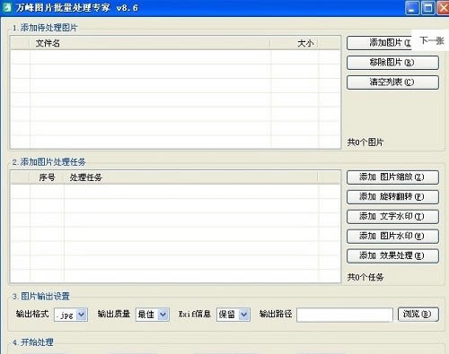Open the 输出质量 dropdown

tap(163, 315)
